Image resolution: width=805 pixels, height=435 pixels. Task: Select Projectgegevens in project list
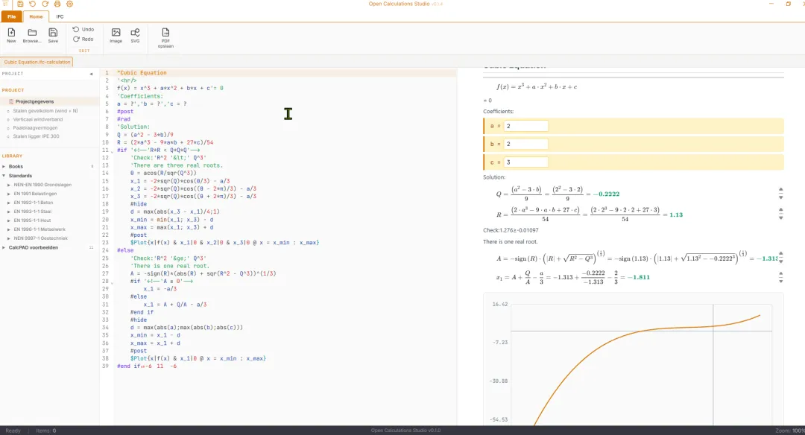34,101
